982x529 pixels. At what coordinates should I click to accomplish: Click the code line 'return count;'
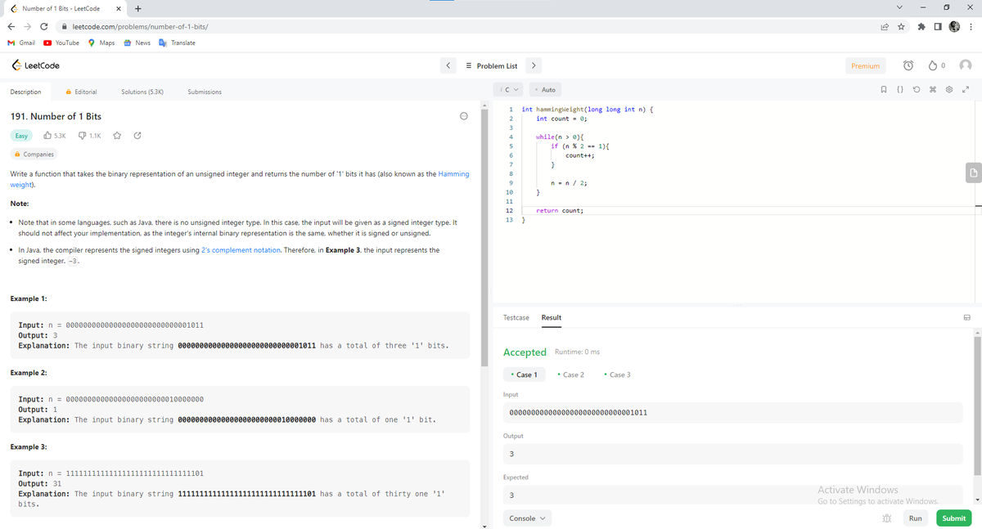coord(560,210)
